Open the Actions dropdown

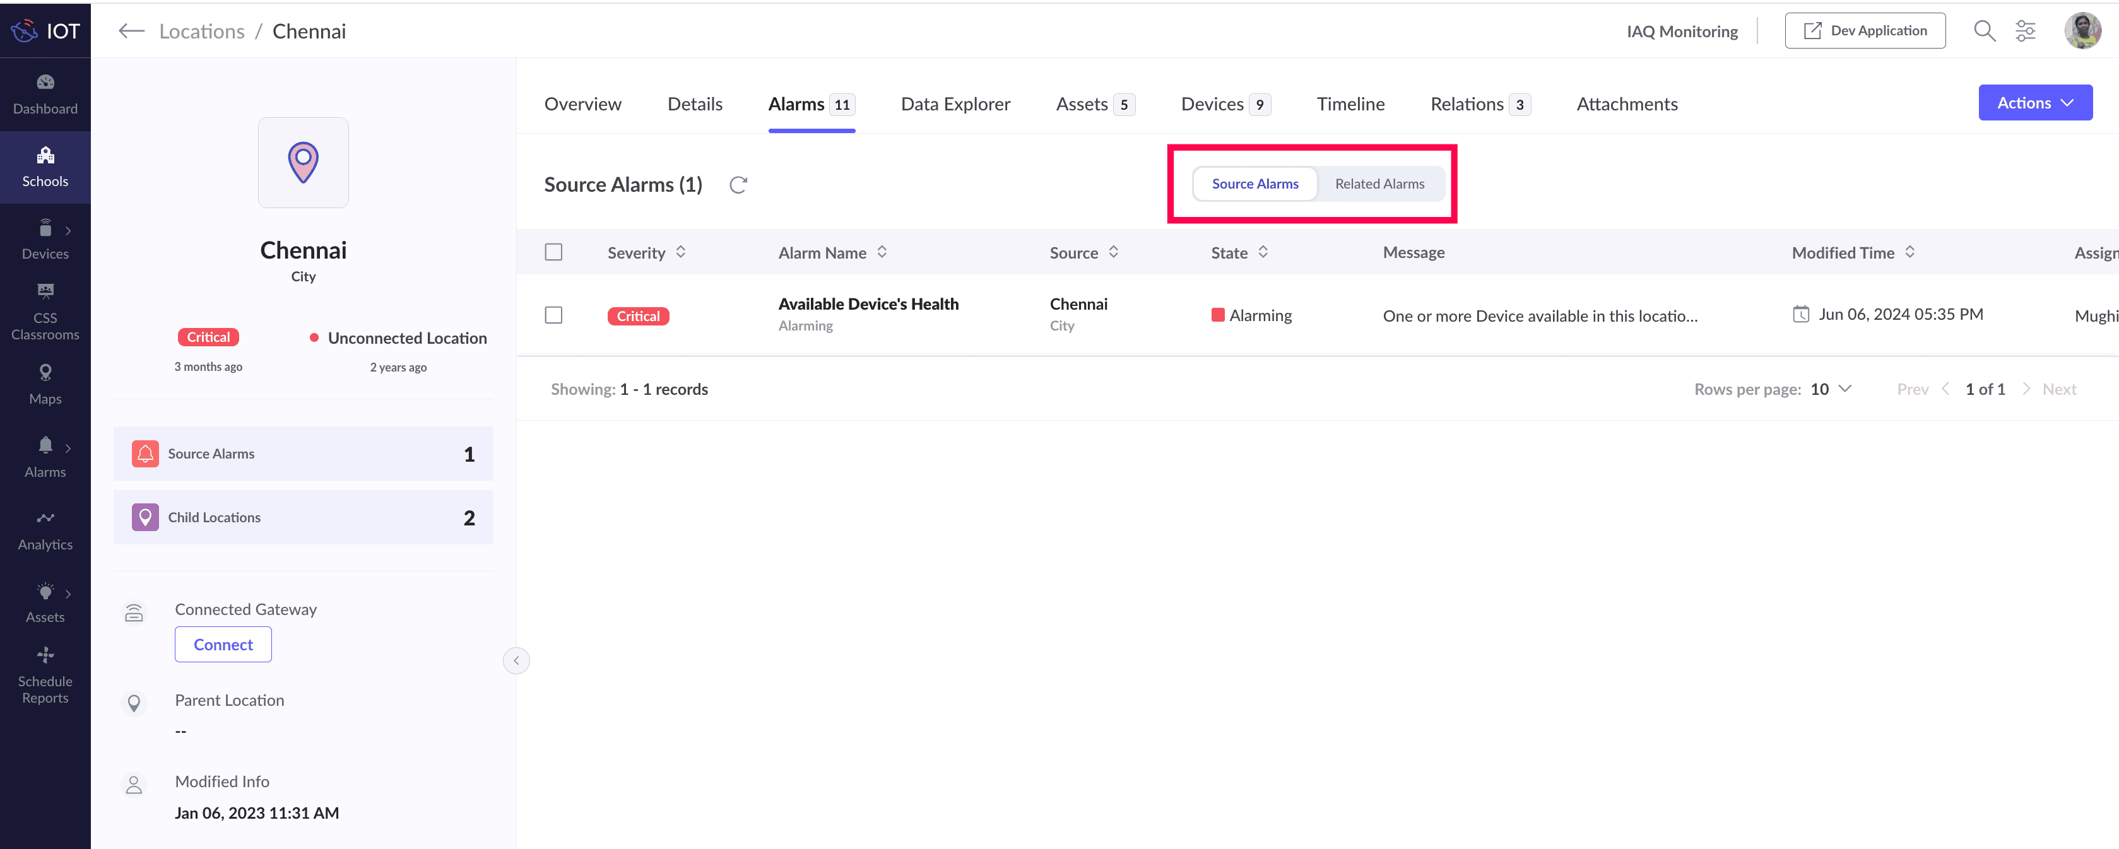click(x=2034, y=103)
